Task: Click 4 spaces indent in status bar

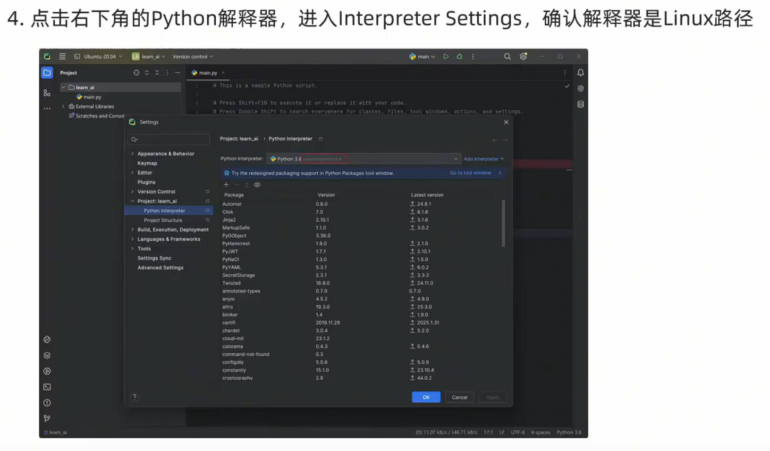Action: 541,432
